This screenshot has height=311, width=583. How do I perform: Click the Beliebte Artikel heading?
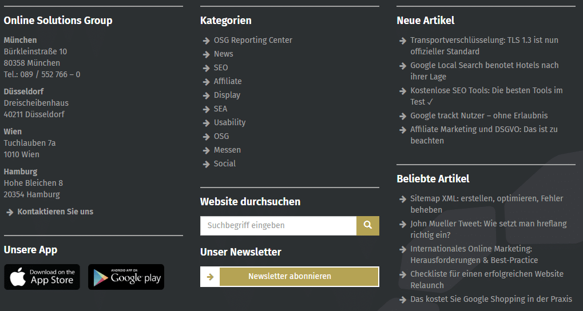[x=433, y=179]
